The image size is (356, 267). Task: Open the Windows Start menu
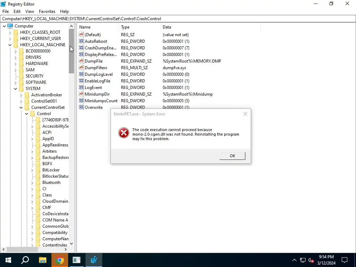click(8, 260)
